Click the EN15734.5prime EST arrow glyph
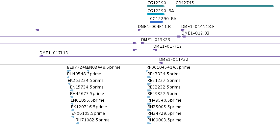The height and width of the screenshot is (125, 280). 72,90
